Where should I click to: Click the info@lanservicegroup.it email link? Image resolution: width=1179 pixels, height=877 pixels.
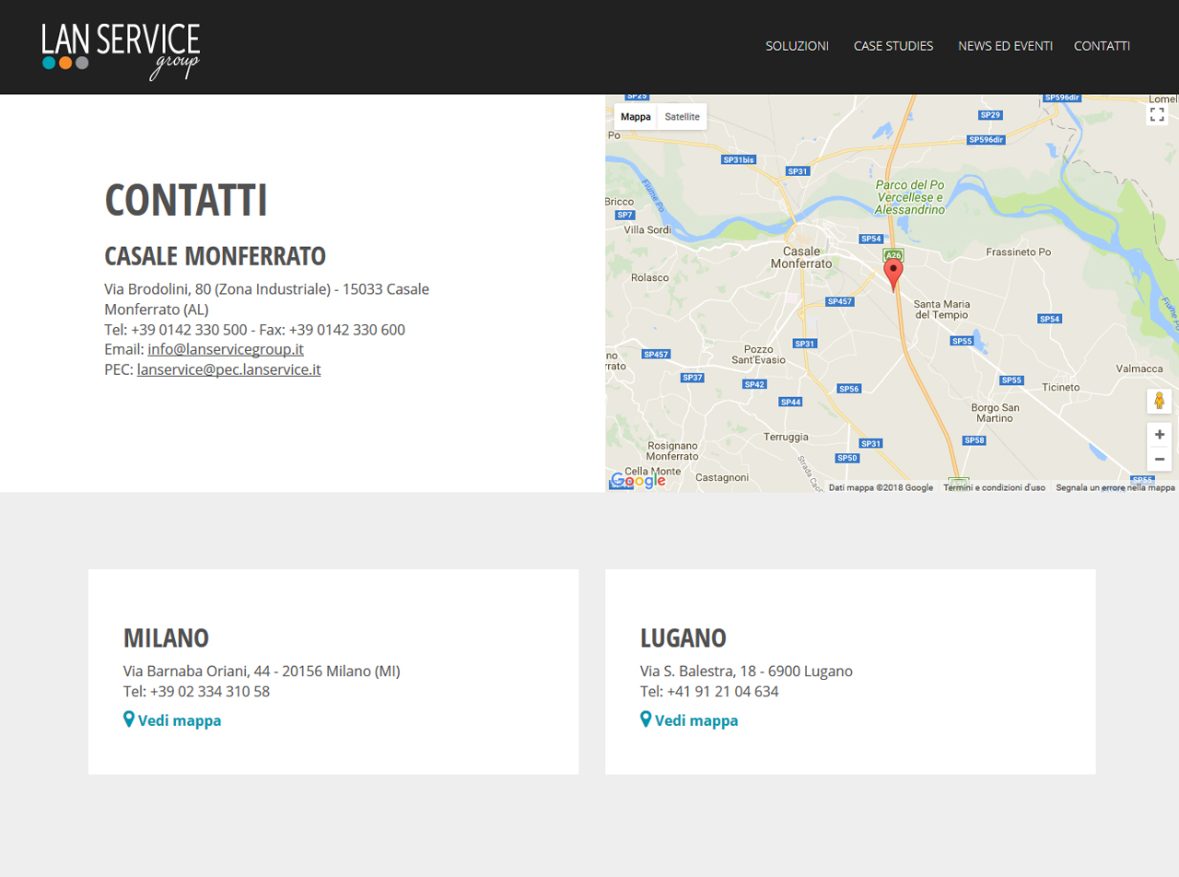click(x=226, y=349)
